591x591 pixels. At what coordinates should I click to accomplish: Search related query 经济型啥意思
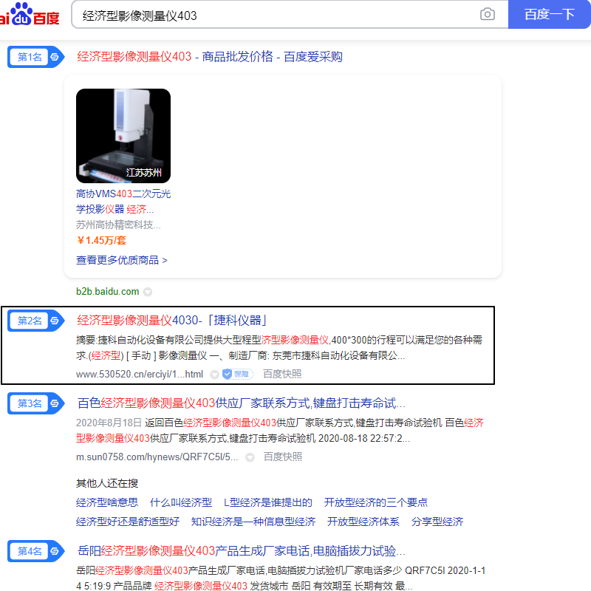pos(107,502)
